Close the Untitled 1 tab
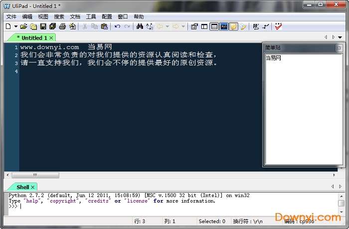The image size is (349, 229). (x=51, y=38)
